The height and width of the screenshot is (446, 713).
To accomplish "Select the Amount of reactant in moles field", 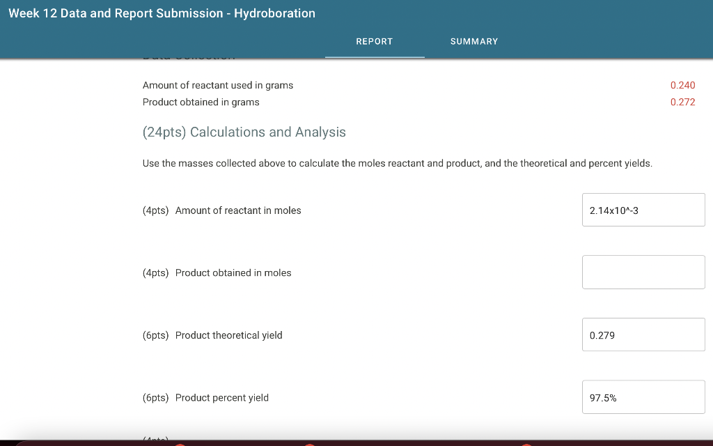I will click(643, 210).
